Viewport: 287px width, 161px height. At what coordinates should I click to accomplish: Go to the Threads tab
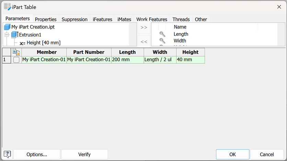(181, 19)
